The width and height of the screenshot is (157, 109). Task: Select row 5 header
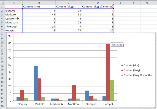click(2, 23)
